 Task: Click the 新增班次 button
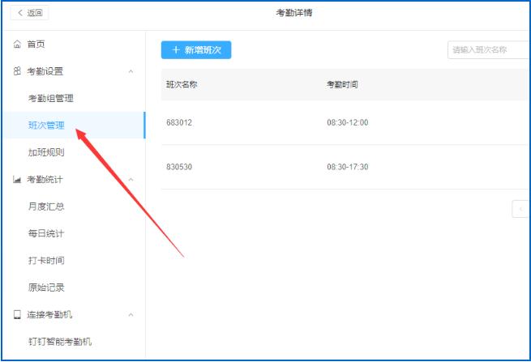point(196,50)
